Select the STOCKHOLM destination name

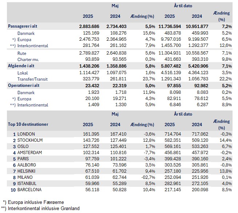pos(30,140)
